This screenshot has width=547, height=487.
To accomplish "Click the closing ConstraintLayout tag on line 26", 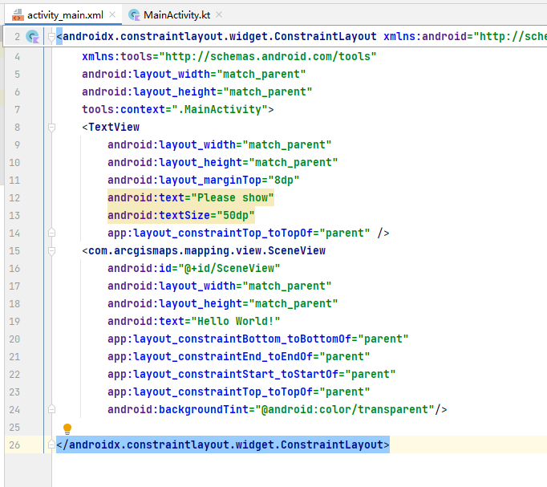I will click(x=222, y=444).
